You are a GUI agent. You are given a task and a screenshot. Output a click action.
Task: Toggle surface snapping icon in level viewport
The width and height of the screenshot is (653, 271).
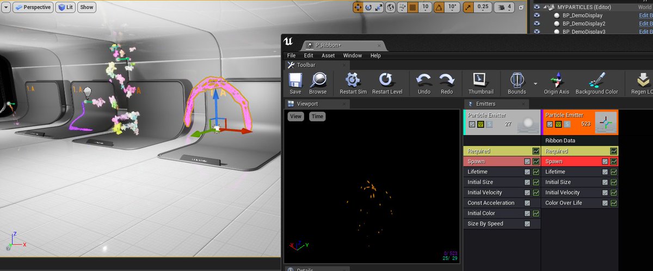(x=402, y=7)
